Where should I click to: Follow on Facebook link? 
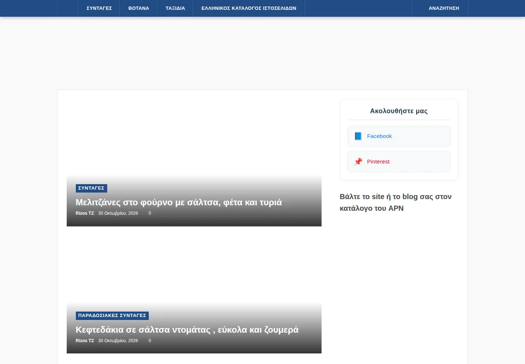(399, 136)
